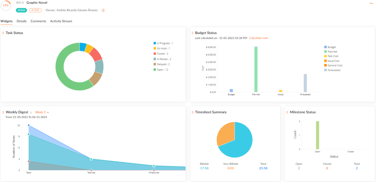Click the Non Billable 8:00 value

(x=231, y=168)
